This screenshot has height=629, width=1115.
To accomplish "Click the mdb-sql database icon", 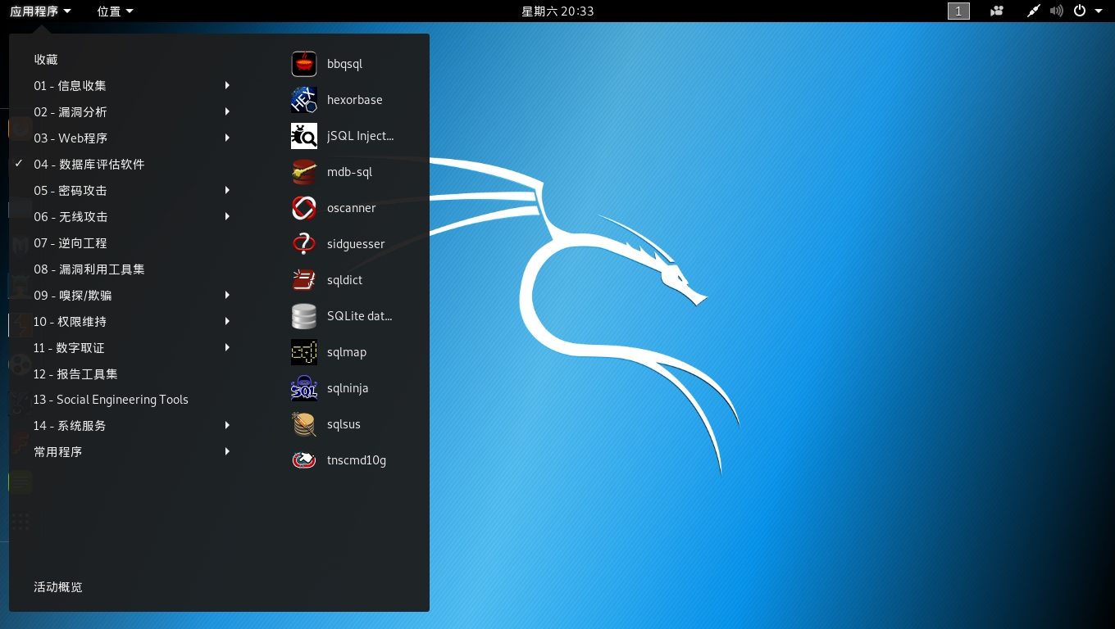I will [x=304, y=172].
